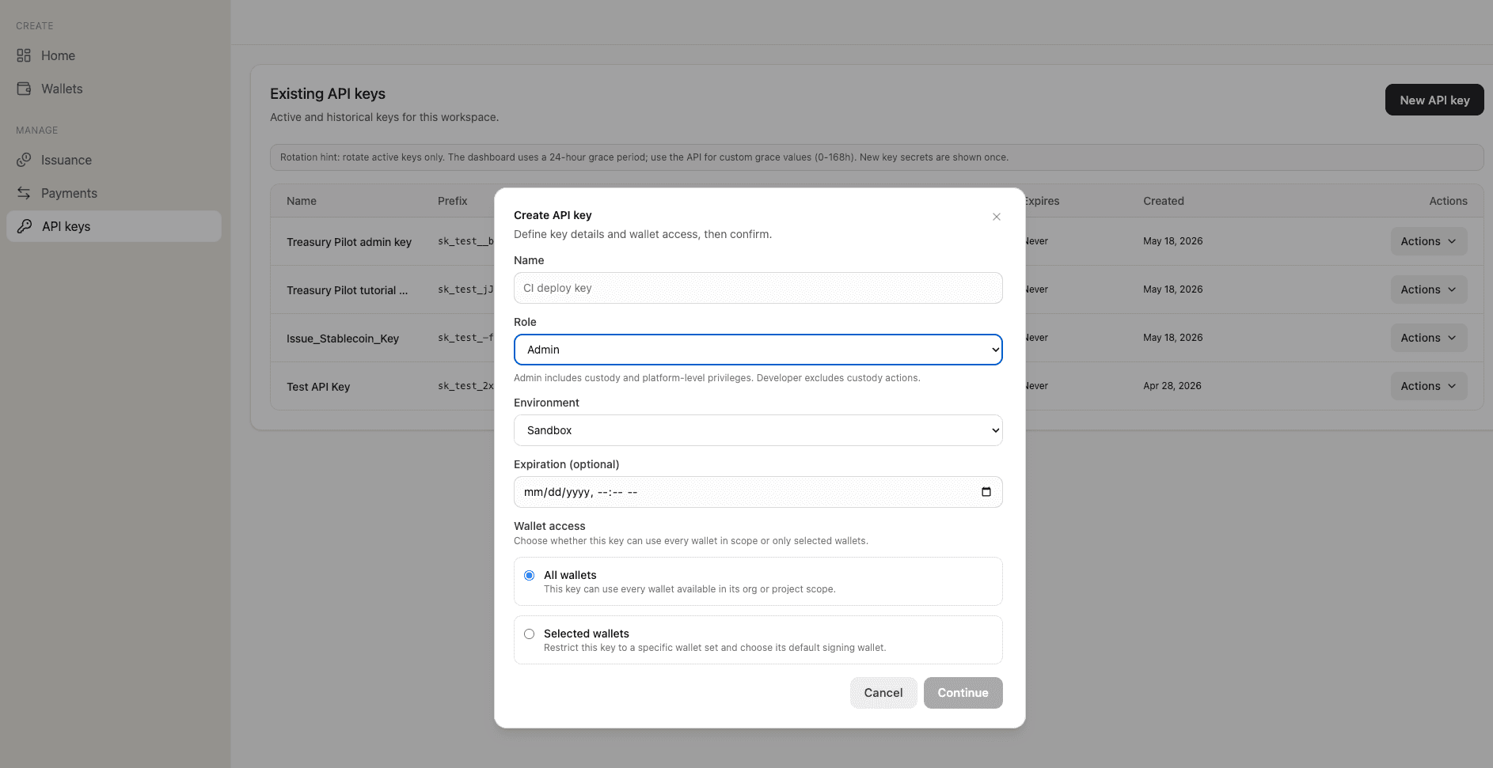Focus the Name input field
Image resolution: width=1493 pixels, height=768 pixels.
click(758, 288)
